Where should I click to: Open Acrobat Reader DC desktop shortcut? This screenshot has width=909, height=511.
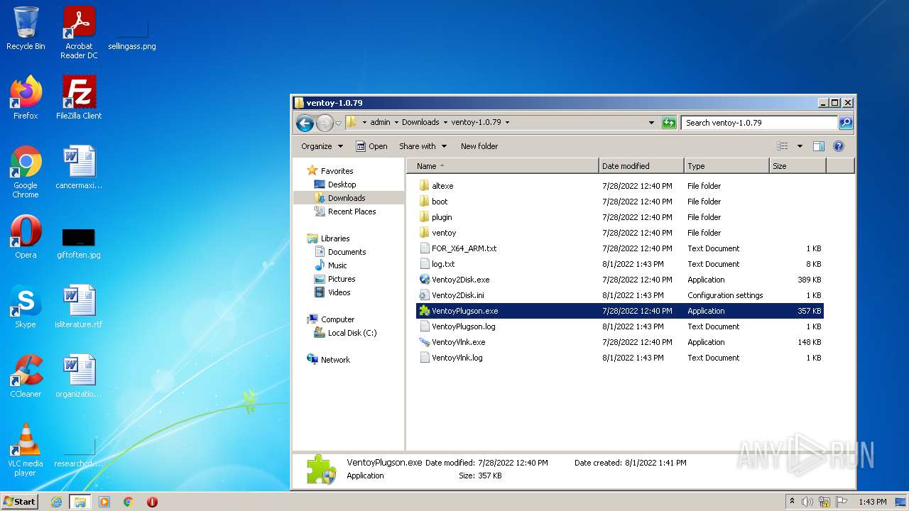pyautogui.click(x=79, y=32)
